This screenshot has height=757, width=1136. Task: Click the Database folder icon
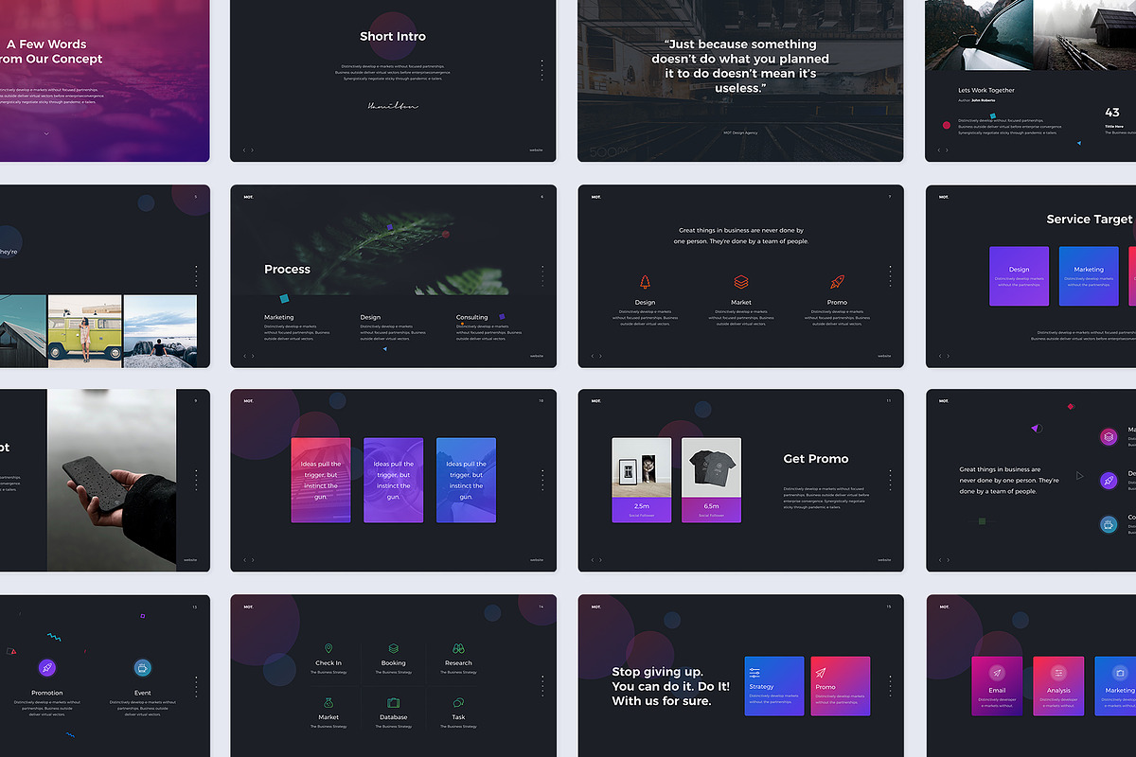[393, 703]
